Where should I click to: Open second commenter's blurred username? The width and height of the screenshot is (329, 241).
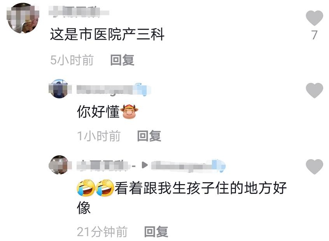[114, 90]
